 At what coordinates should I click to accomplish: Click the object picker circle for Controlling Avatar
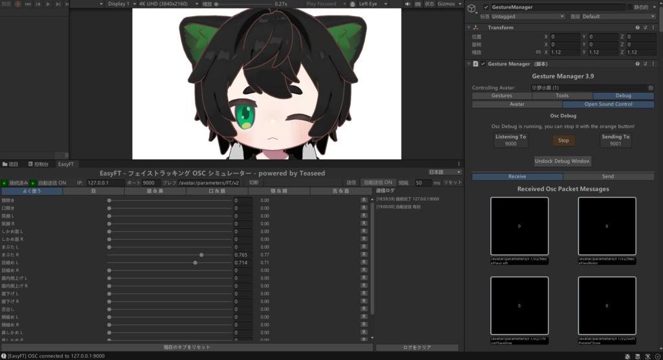click(650, 88)
